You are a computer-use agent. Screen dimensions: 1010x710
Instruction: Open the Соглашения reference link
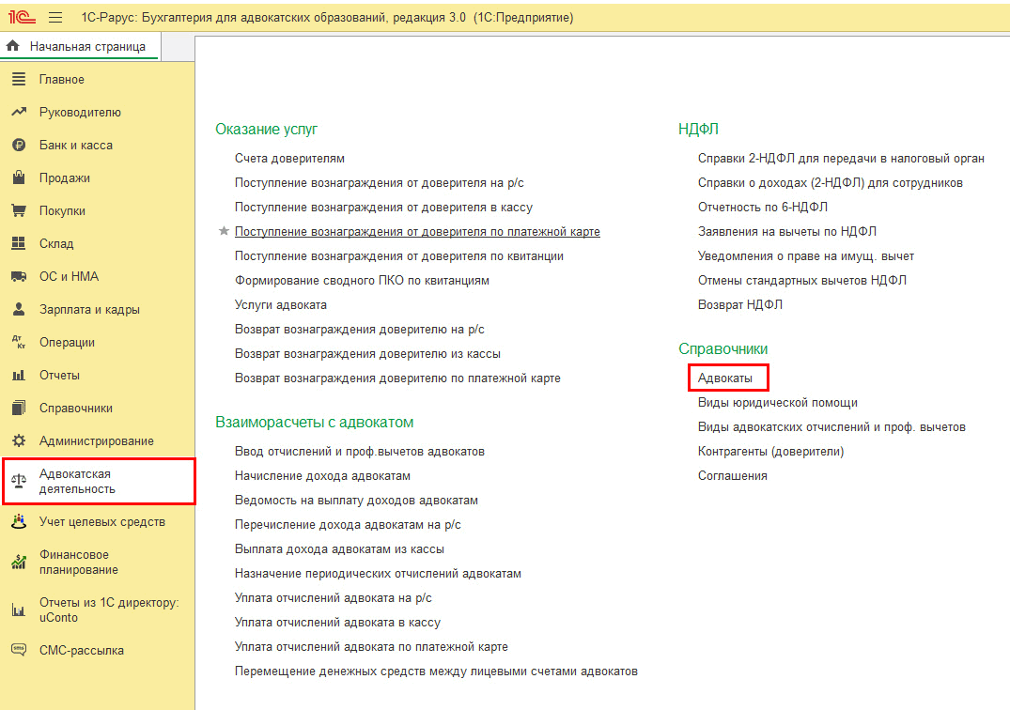[732, 475]
